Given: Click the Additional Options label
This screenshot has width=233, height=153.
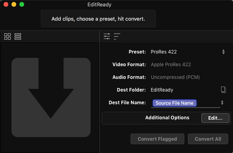Looking at the screenshot, I should [x=167, y=118].
